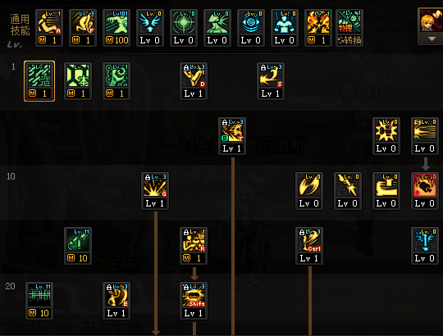This screenshot has height=336, width=443.
Task: Choose the skill bound to the Shift key
Action: tap(194, 301)
